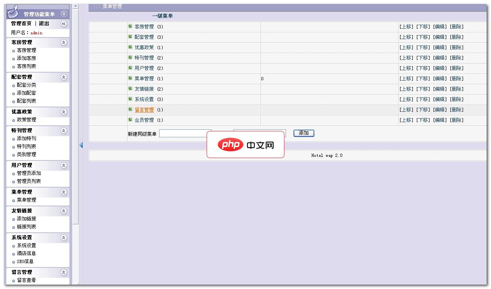
Task: Click the 退出 logout link
Action: pyautogui.click(x=44, y=24)
